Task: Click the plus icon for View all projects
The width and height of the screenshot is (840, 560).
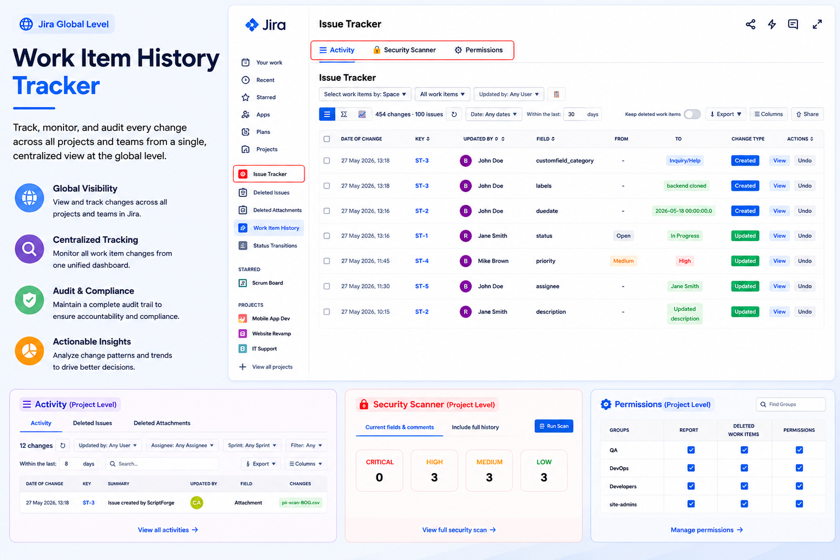Action: [242, 367]
